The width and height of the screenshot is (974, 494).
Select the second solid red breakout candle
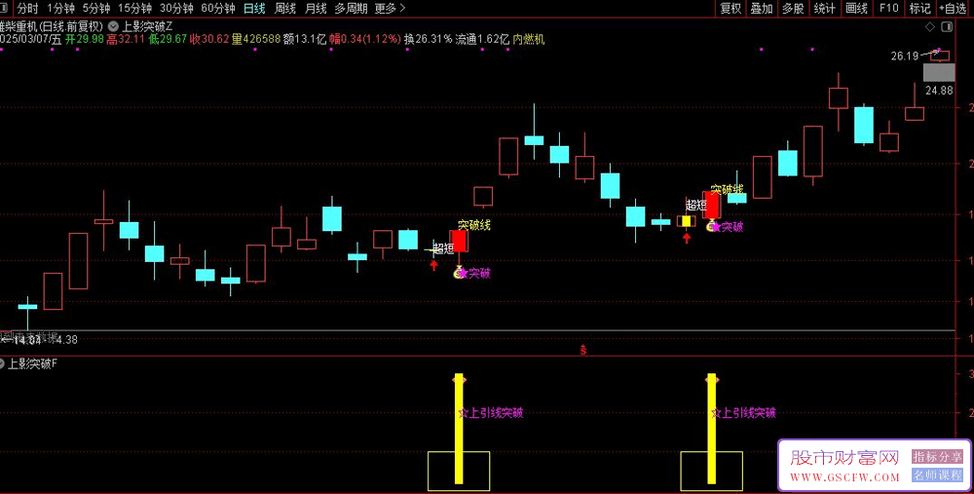(712, 205)
